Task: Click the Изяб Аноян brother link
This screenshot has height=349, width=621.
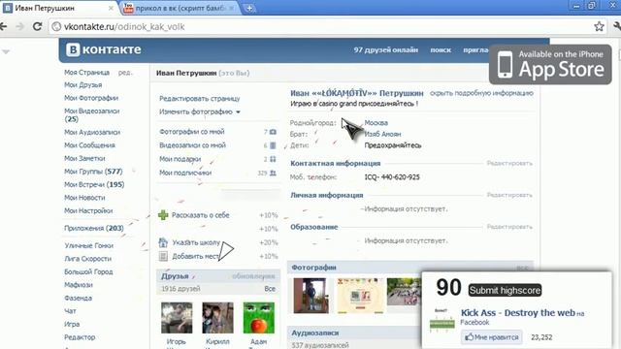Action: click(x=382, y=134)
